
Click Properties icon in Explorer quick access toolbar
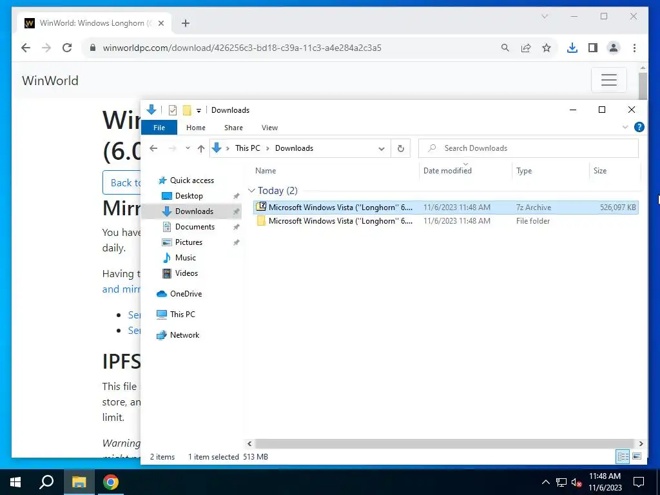(x=173, y=110)
